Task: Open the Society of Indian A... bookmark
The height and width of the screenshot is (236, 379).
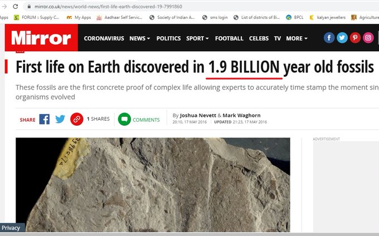Action: point(172,17)
